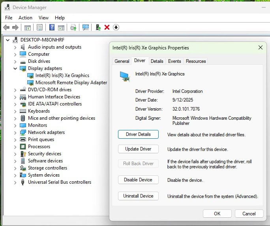Select Intel(R) Iris(R) Xe Graphics in tree
Viewport: 270px width, 226px height.
click(62, 75)
